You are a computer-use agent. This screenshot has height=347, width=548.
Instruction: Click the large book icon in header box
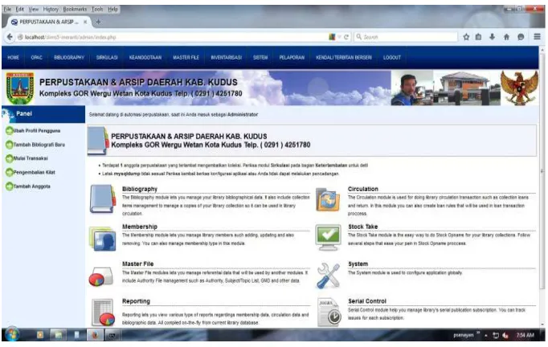[98, 141]
